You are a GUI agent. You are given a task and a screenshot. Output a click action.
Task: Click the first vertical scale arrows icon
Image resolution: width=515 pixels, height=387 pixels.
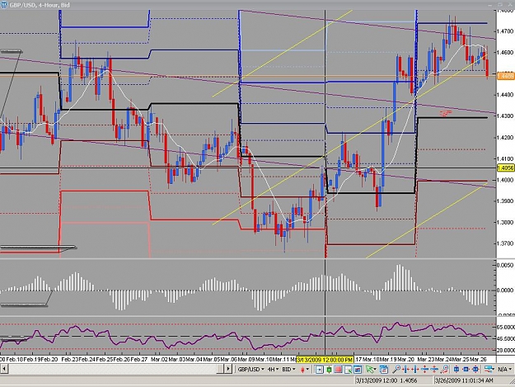point(424,369)
